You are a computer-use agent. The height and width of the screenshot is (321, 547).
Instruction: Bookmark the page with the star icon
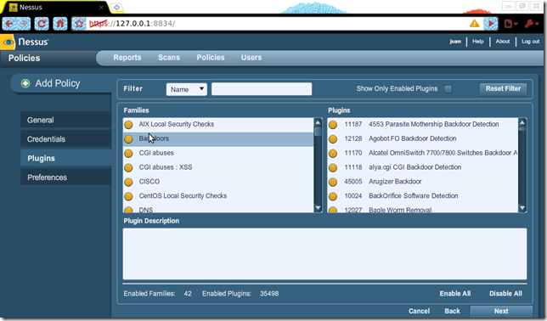point(79,24)
